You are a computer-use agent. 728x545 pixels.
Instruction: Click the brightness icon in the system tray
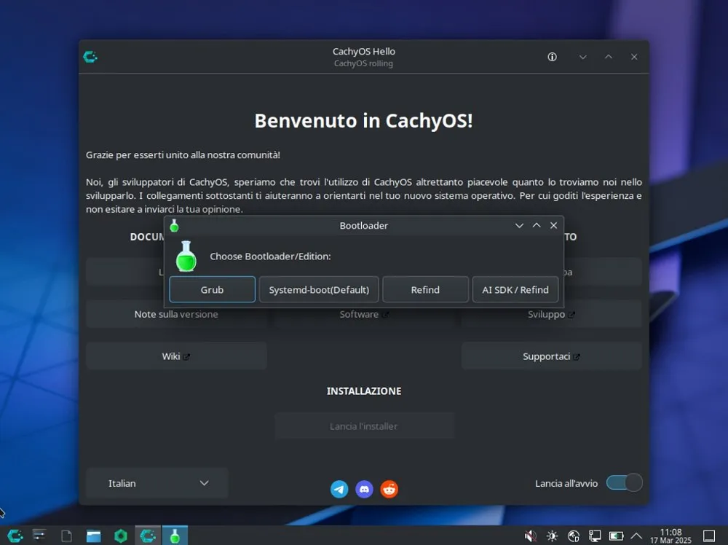[553, 536]
